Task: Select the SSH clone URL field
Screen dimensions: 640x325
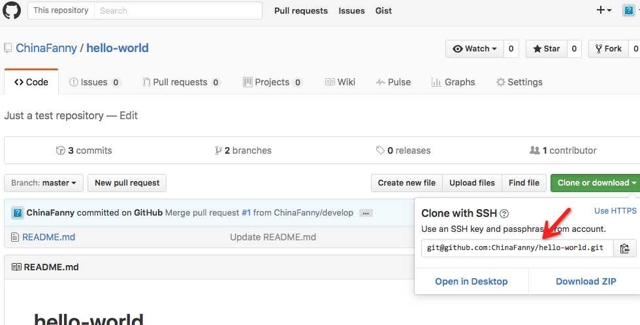Action: pos(517,248)
